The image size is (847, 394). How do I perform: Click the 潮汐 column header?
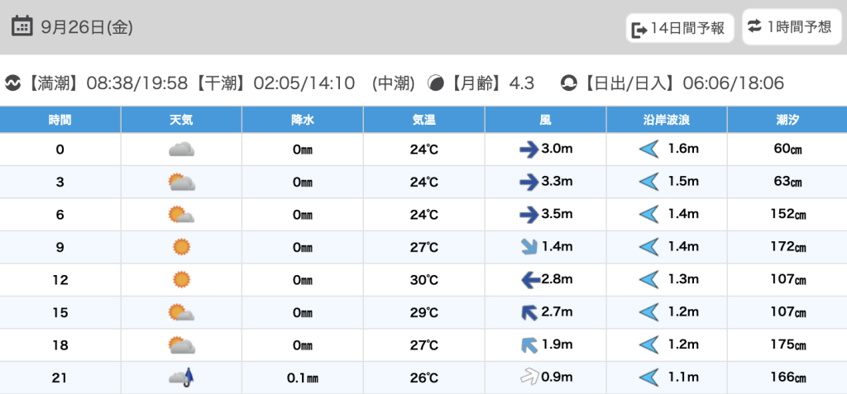tap(787, 120)
